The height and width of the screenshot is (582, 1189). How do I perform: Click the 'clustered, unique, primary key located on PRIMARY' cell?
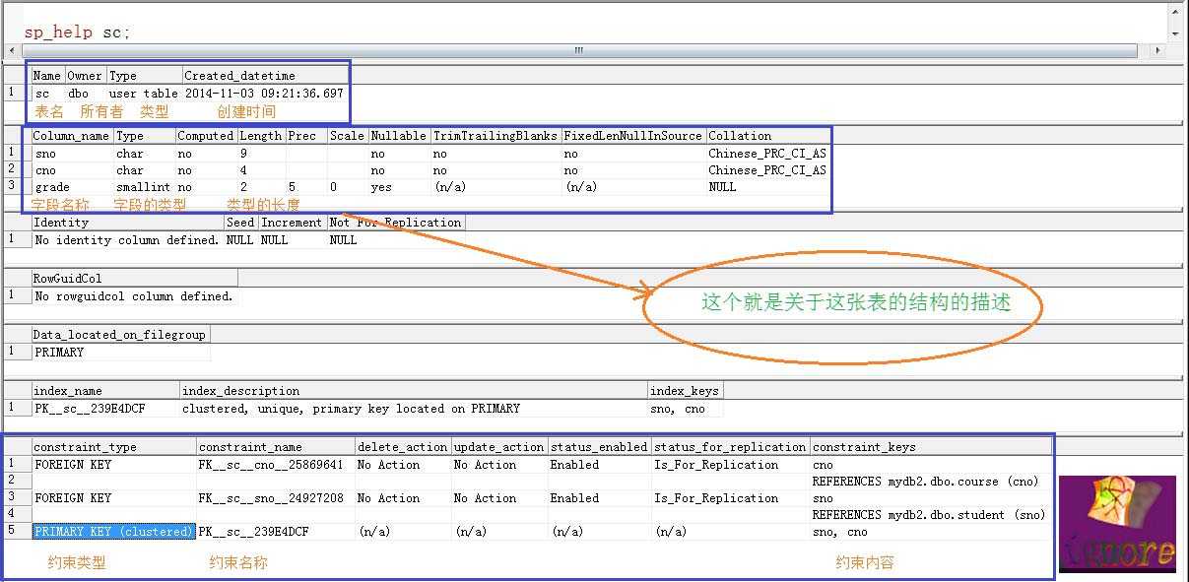414,408
